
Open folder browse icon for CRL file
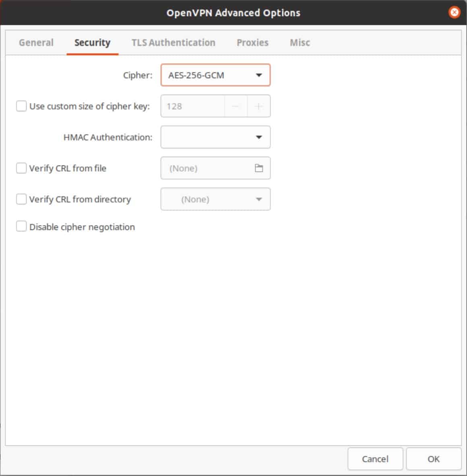point(258,168)
